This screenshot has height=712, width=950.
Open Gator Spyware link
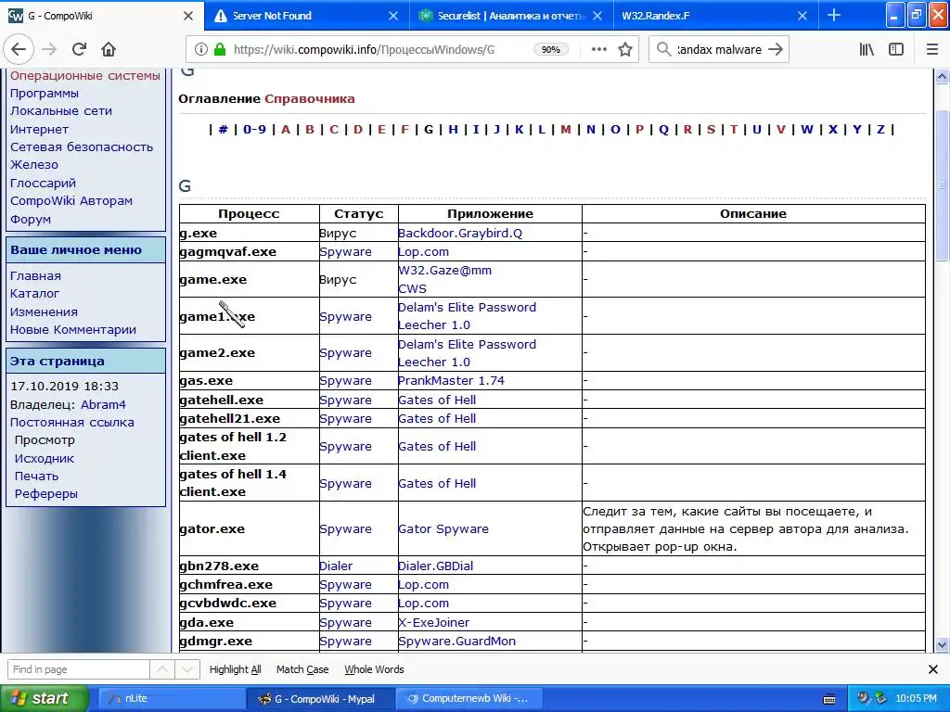[443, 529]
